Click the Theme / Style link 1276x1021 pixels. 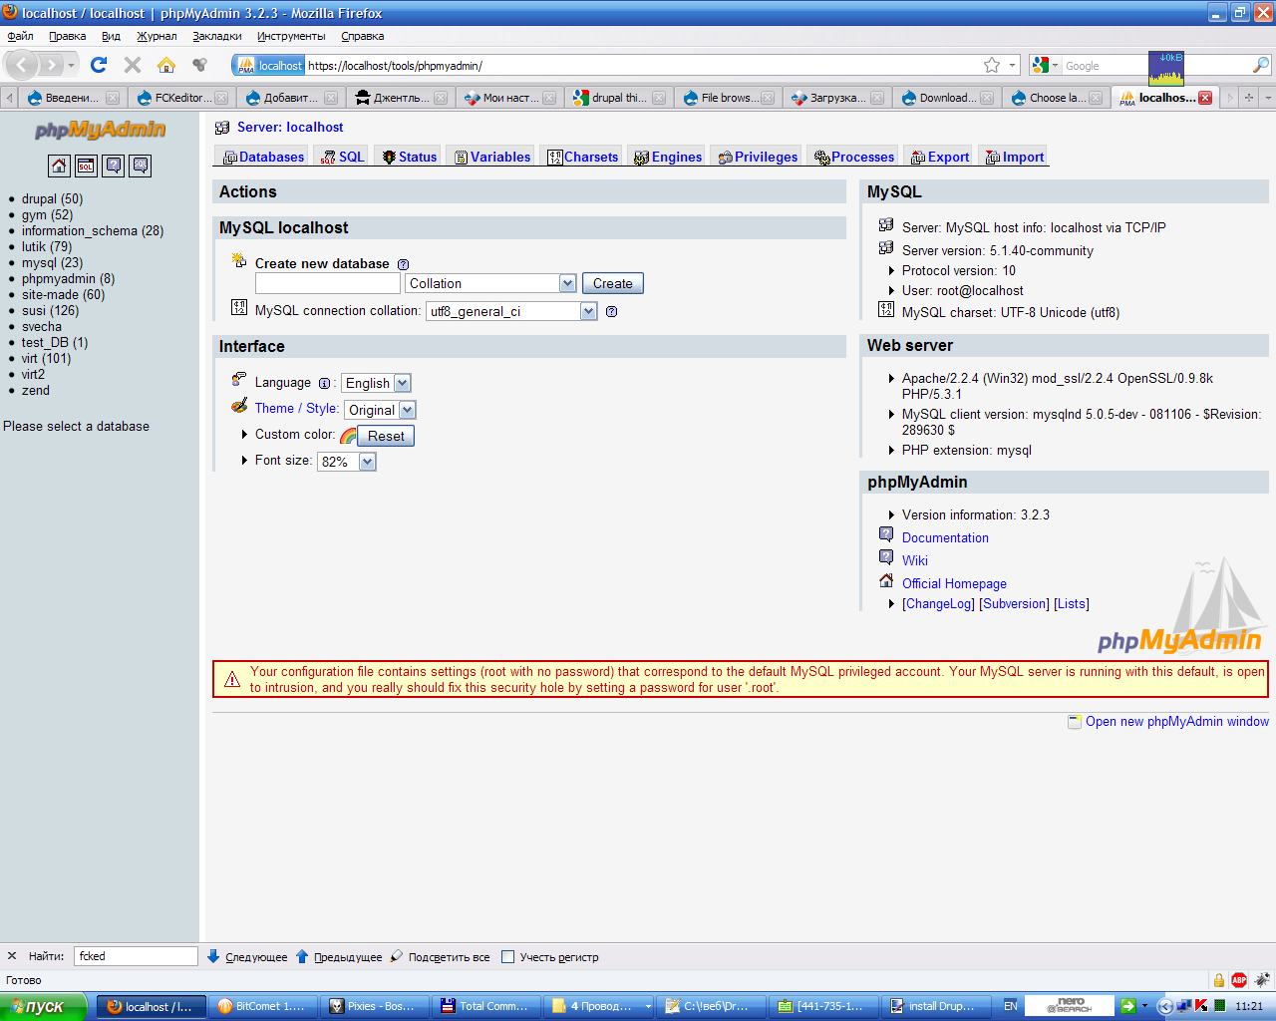click(296, 408)
